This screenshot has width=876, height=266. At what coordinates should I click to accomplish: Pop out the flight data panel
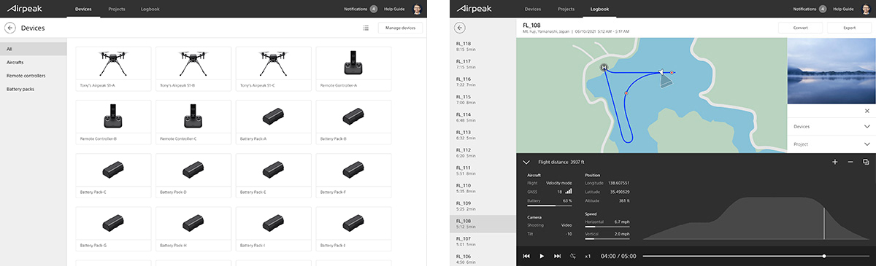866,162
